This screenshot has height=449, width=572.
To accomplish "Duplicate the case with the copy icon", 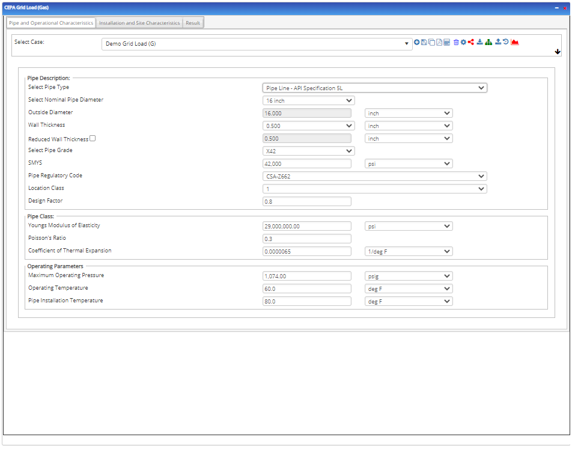I will coord(432,41).
